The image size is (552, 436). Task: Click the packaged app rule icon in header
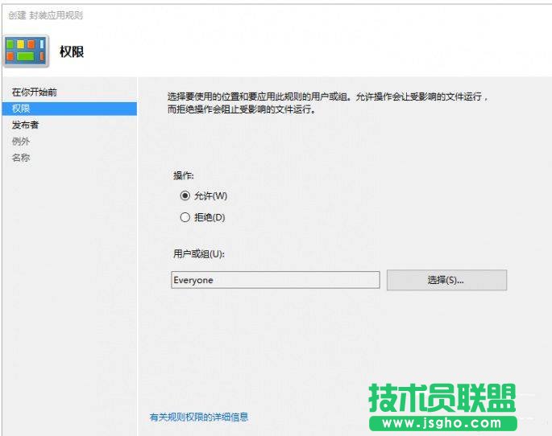[26, 51]
